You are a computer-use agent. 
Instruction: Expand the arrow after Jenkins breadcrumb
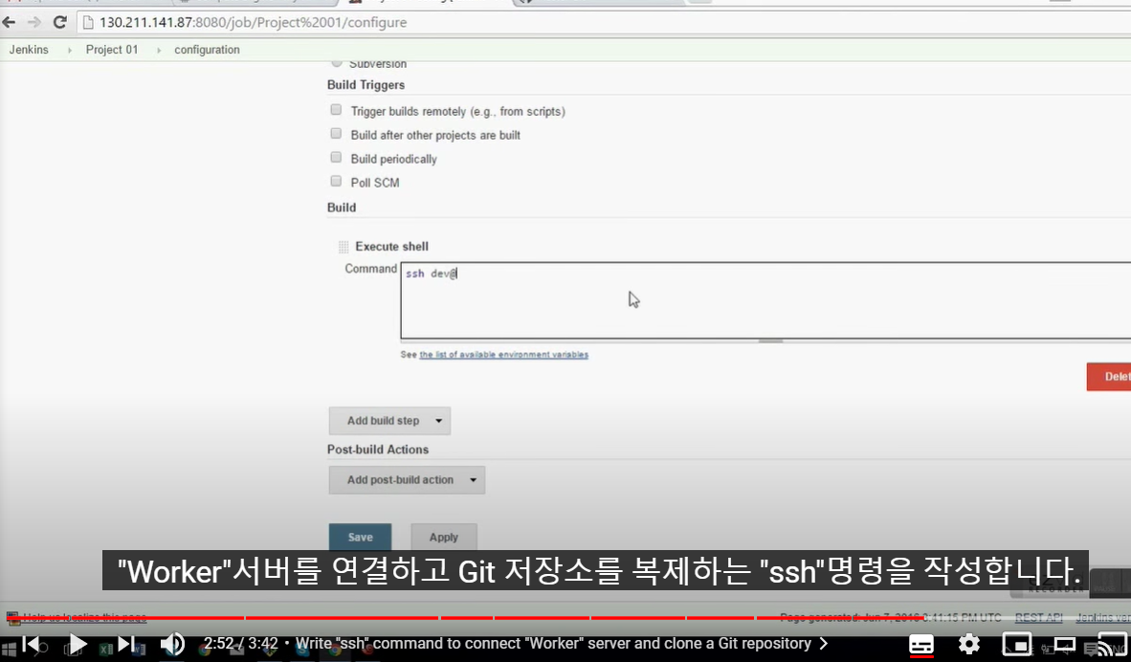click(69, 51)
